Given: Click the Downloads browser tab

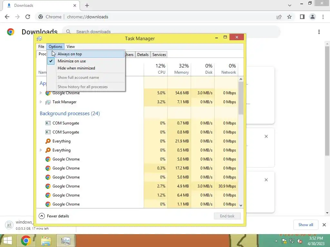Looking at the screenshot, I should point(41,5).
